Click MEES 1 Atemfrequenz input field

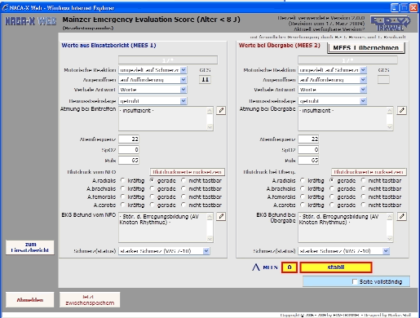[129, 139]
